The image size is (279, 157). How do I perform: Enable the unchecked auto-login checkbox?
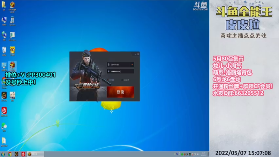pyautogui.click(x=122, y=80)
